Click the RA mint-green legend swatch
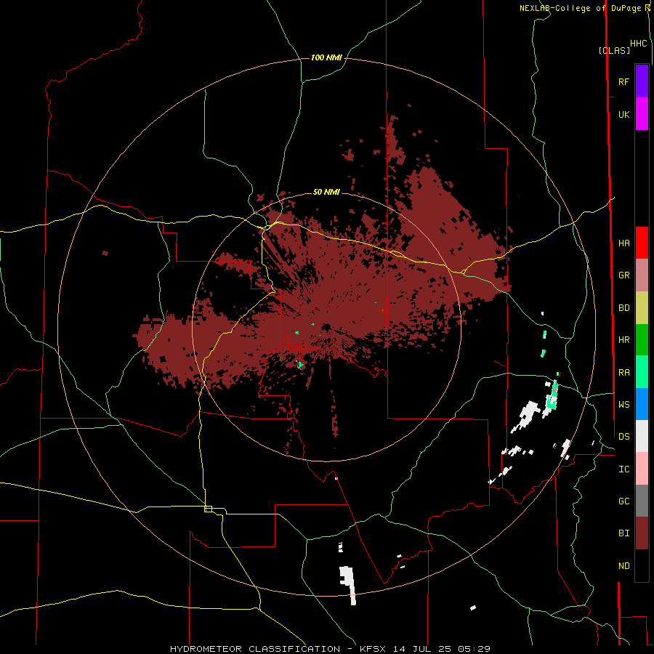Image resolution: width=654 pixels, height=654 pixels. coord(642,372)
